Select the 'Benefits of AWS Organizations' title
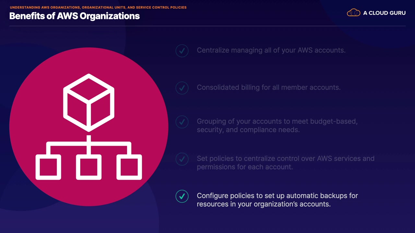The width and height of the screenshot is (415, 233). point(75,16)
